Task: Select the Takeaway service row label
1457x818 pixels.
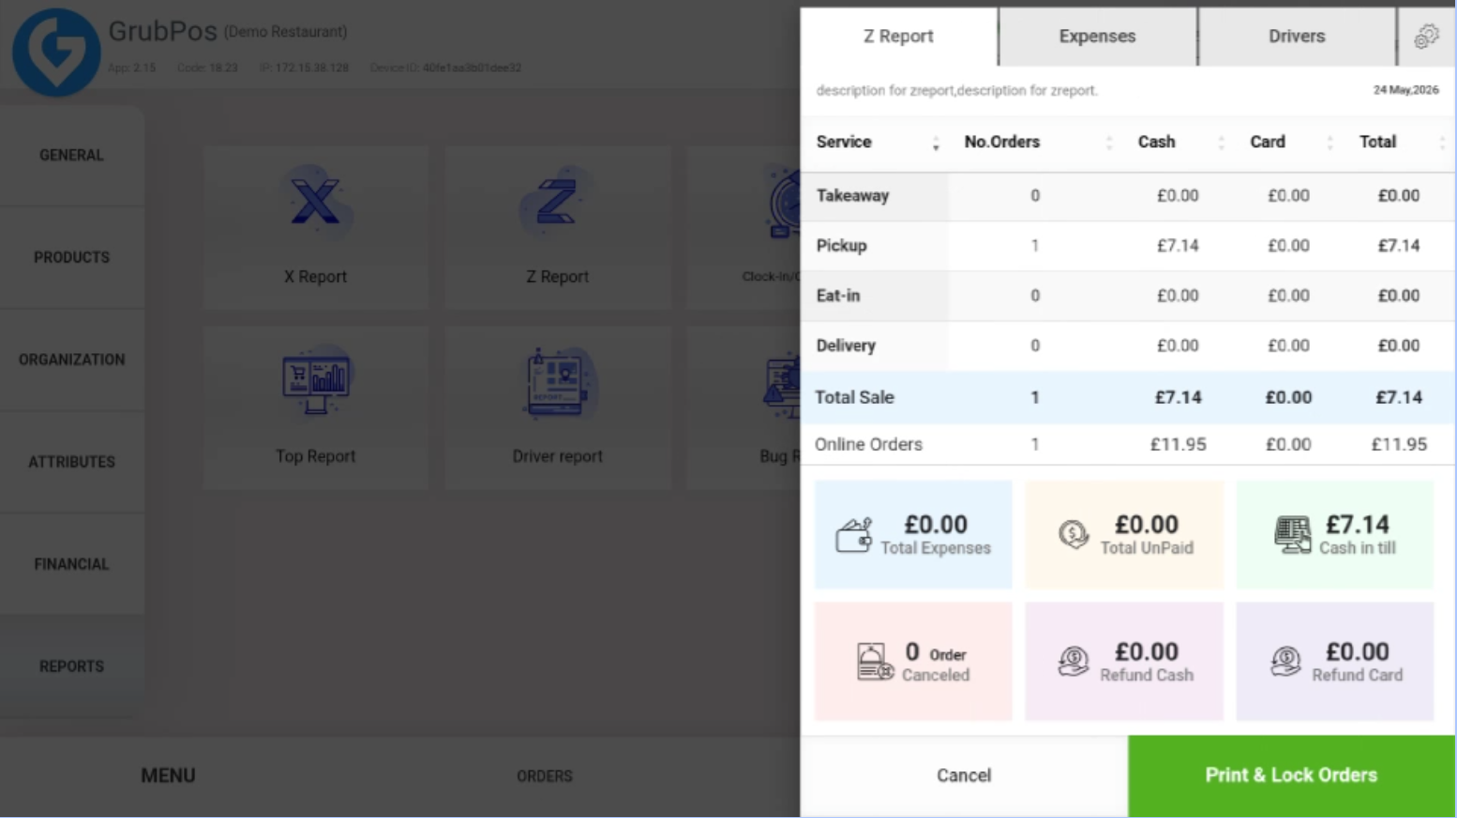Action: coord(852,196)
